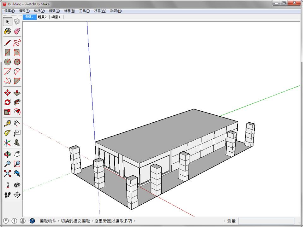Select the 2 Point Arc tool
This screenshot has height=227, width=303.
coord(17,72)
